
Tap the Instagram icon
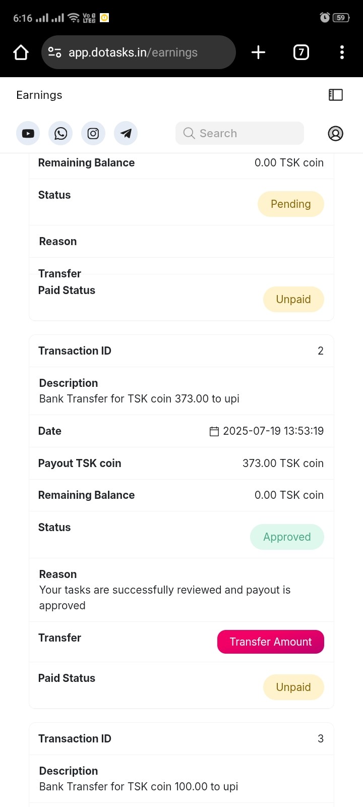[x=93, y=134]
